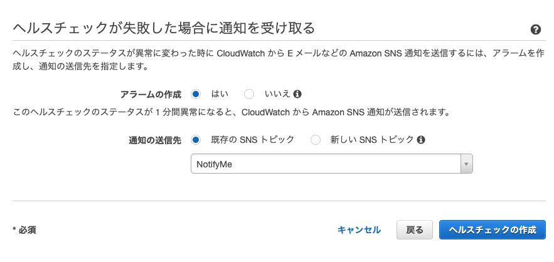The image size is (554, 262).
Task: Open the help question mark icon
Action: click(536, 29)
